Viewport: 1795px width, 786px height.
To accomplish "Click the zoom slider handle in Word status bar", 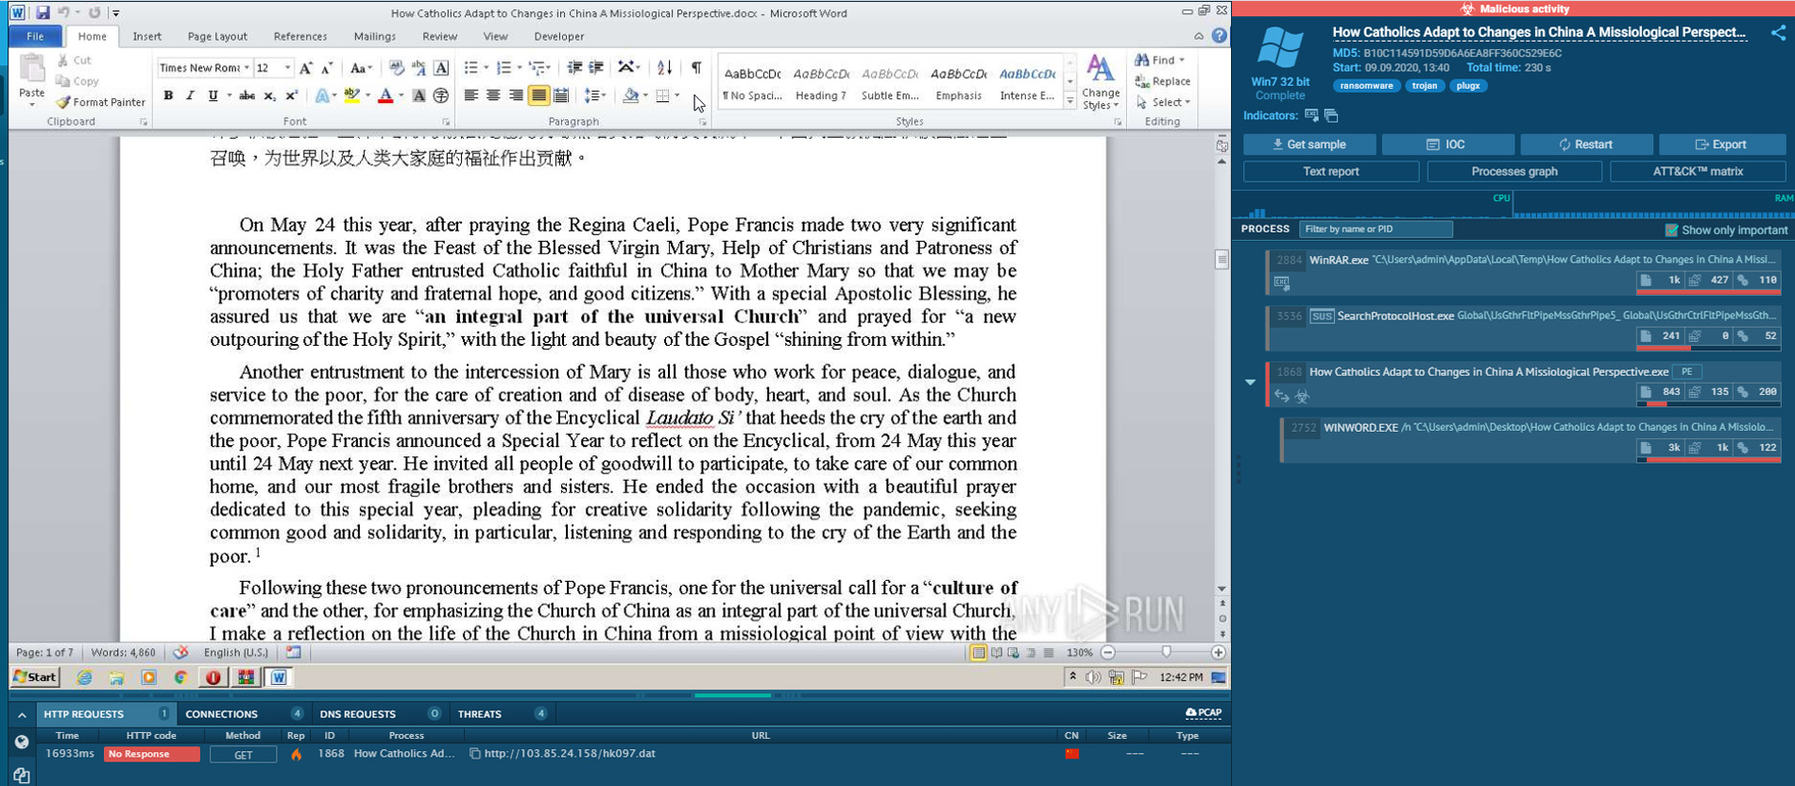I will click(1167, 653).
